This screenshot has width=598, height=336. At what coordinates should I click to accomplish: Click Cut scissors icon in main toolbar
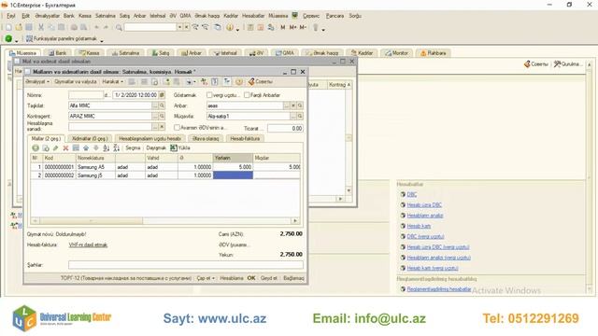click(x=41, y=27)
